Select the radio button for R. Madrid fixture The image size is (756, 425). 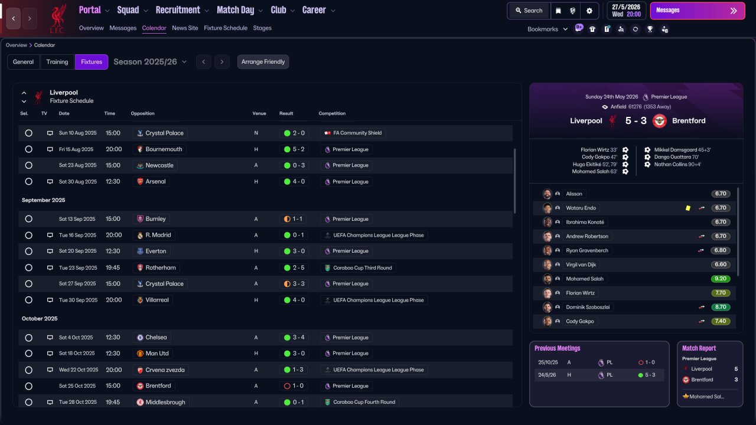point(28,235)
